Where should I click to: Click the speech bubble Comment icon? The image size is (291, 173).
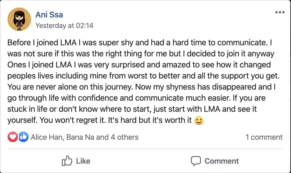tap(196, 161)
